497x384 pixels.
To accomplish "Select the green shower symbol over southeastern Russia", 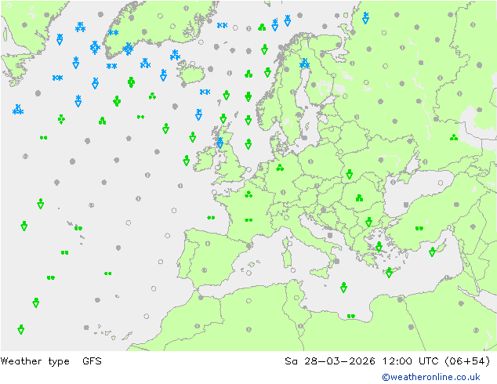I will point(454,137).
